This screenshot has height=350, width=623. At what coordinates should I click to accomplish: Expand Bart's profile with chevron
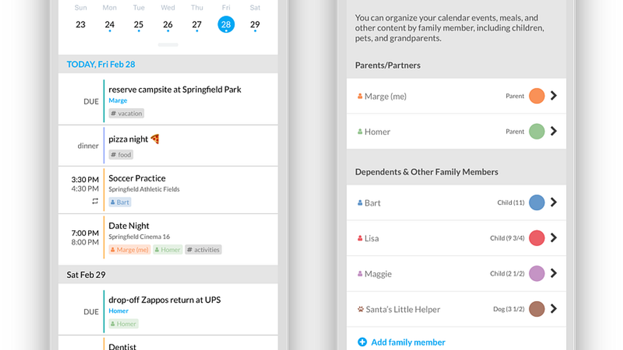click(554, 202)
